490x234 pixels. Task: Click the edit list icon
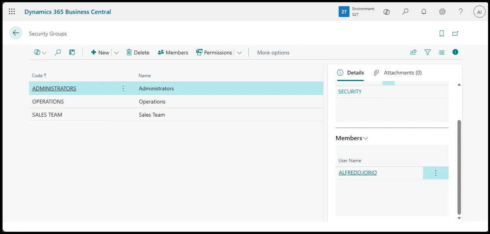pyautogui.click(x=72, y=52)
